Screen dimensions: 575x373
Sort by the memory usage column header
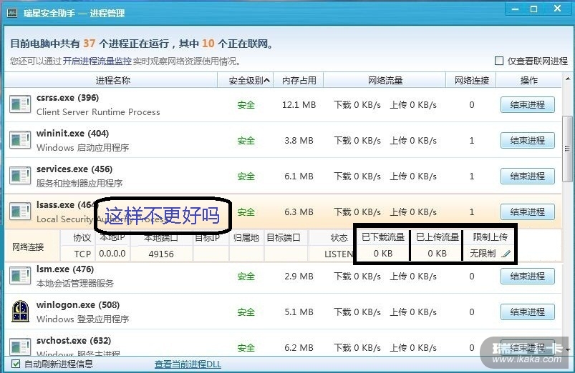[x=299, y=80]
